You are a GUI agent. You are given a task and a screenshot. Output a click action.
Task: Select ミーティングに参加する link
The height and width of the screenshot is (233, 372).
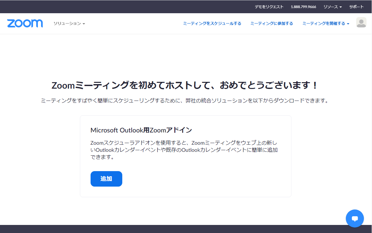pyautogui.click(x=272, y=24)
